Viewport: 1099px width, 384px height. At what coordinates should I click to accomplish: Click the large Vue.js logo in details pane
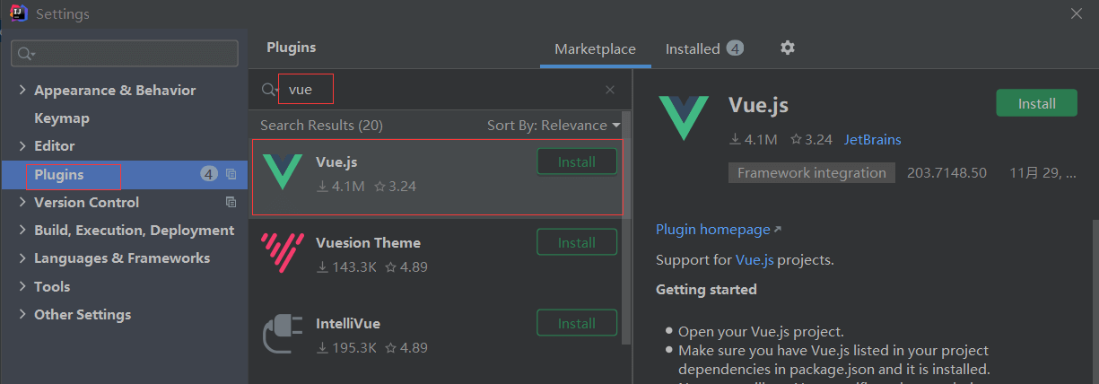684,118
